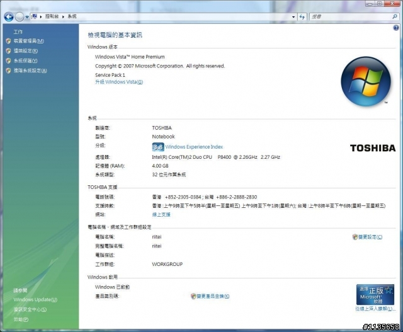Click the 'Intel(R) Core(TM)2 Duo CPU' processor text
403x332 pixels.
coord(182,157)
